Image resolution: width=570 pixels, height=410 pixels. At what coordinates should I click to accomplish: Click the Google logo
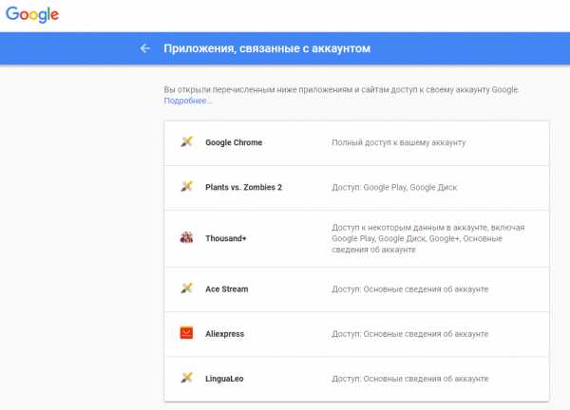[x=32, y=14]
